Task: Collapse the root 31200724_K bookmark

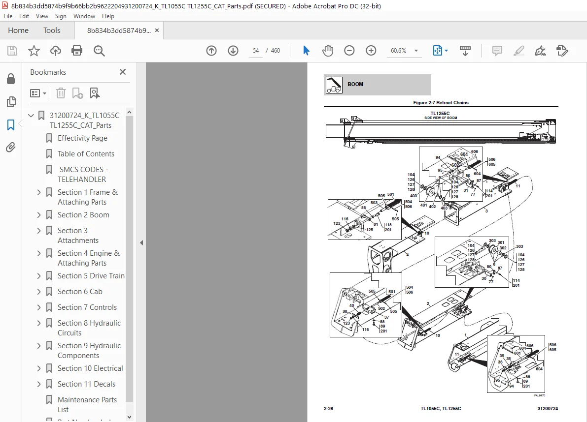Action: (31, 116)
